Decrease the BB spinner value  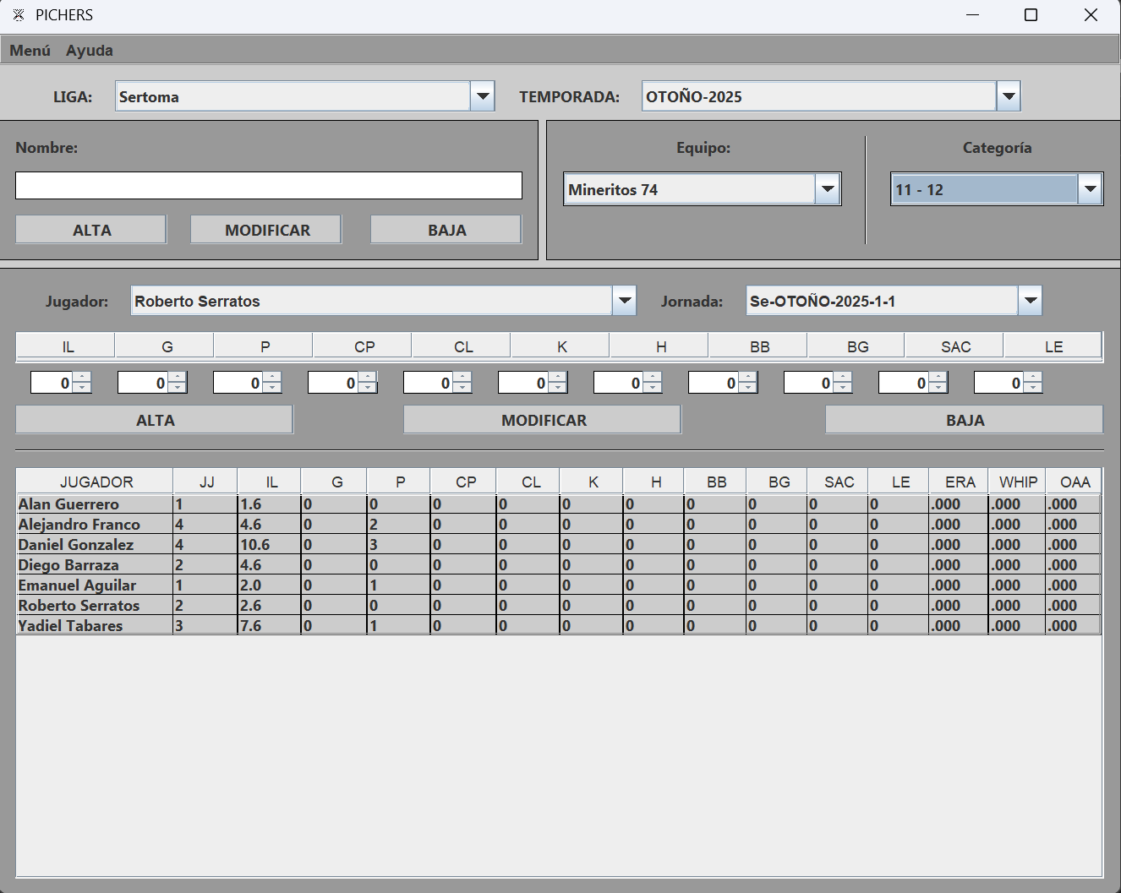[x=748, y=388]
